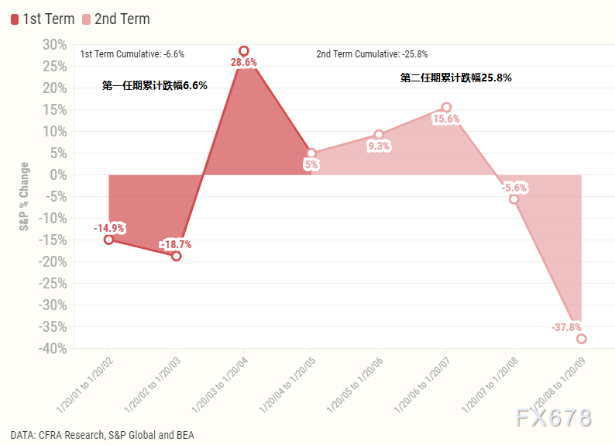Select the -14.9% data point marker
Viewport: 615px width, 445px height.
coord(108,240)
